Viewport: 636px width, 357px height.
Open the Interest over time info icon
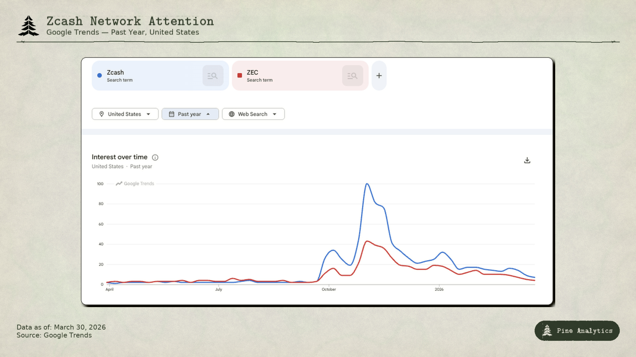click(x=155, y=157)
